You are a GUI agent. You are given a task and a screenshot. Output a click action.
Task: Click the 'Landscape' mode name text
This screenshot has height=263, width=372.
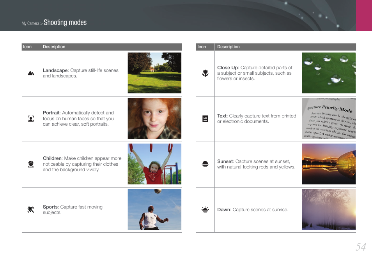tap(55, 70)
